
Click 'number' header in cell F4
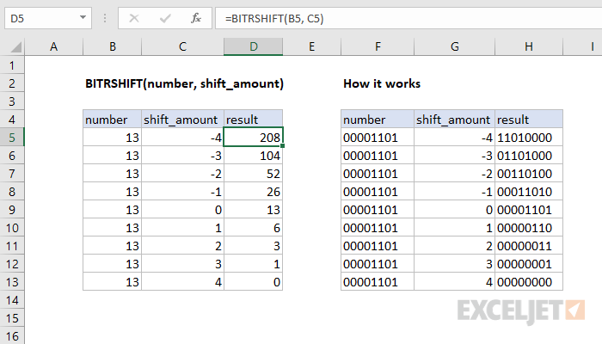tap(378, 120)
